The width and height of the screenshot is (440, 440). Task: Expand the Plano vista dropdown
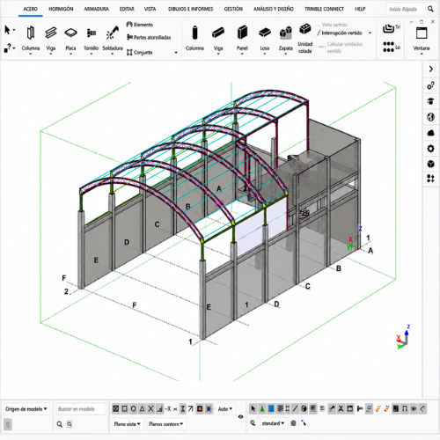point(127,424)
